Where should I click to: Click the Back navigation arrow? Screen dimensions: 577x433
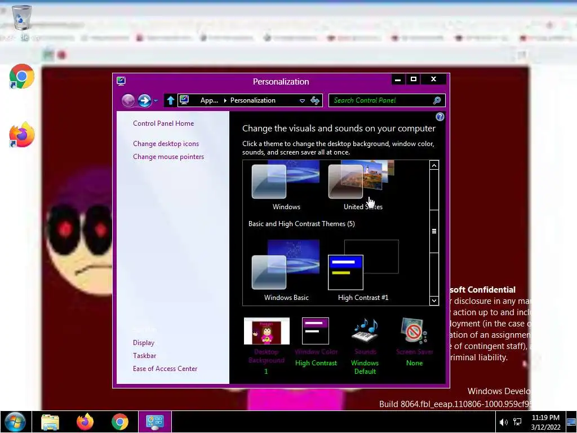[x=128, y=100]
